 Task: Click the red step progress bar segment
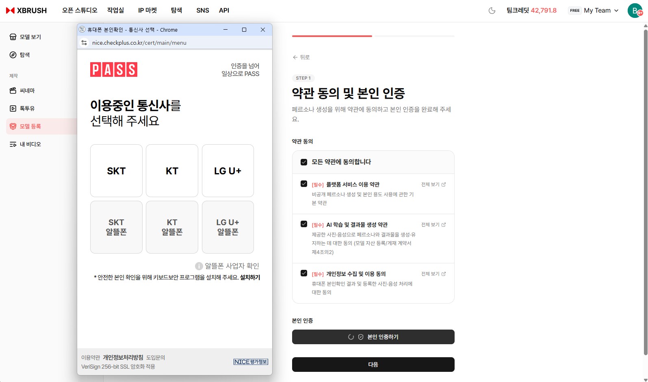click(x=332, y=36)
